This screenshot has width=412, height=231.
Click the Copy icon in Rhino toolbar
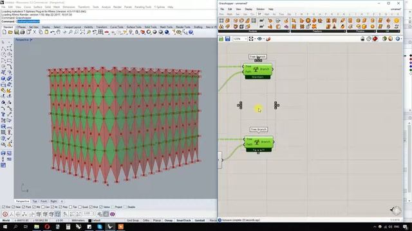41,32
